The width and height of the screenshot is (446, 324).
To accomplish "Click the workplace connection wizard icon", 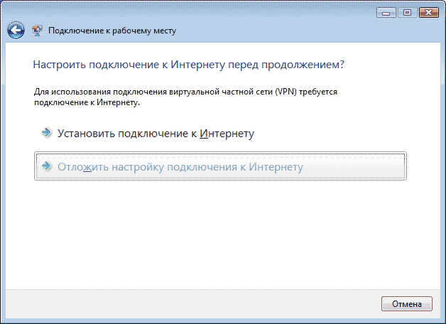I will click(37, 31).
